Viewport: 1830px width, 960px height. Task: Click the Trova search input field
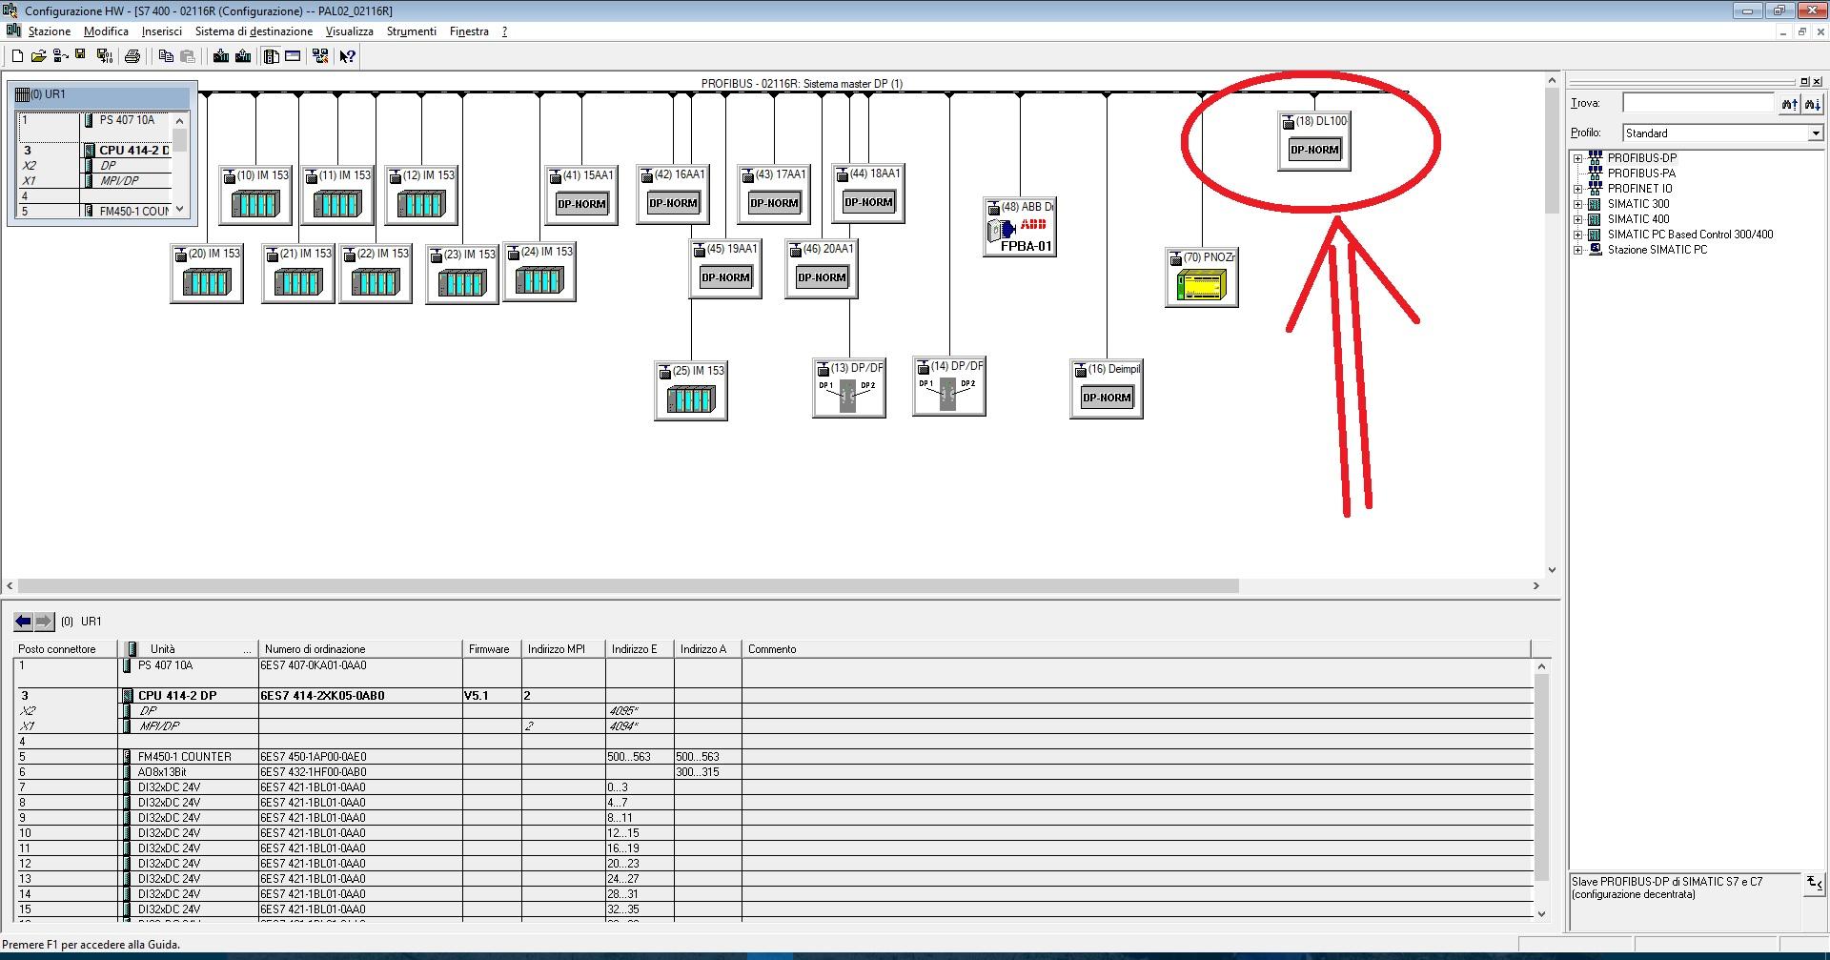pos(1698,103)
